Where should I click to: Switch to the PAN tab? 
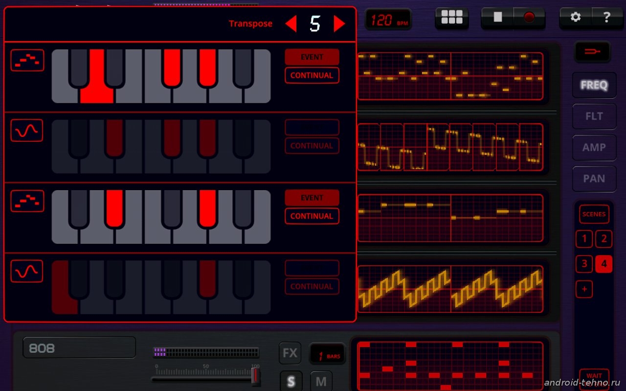(594, 178)
